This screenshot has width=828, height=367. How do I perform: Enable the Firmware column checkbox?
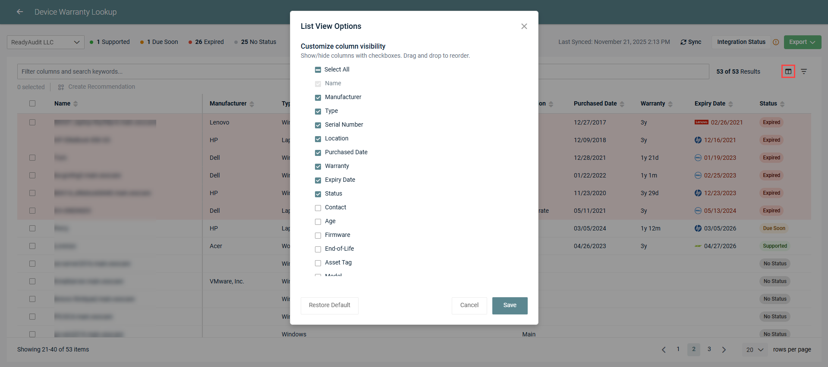pos(318,235)
